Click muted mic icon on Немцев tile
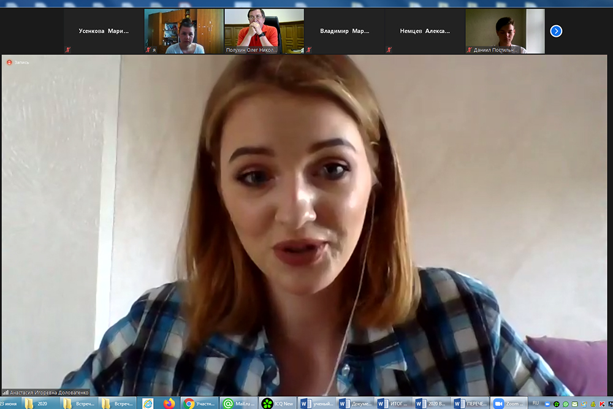The image size is (613, 409). coord(389,50)
